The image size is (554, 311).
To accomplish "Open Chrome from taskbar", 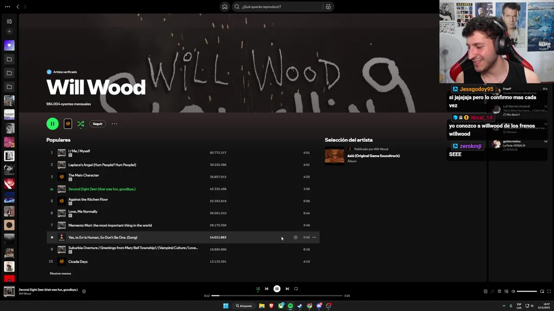I will tap(309, 306).
